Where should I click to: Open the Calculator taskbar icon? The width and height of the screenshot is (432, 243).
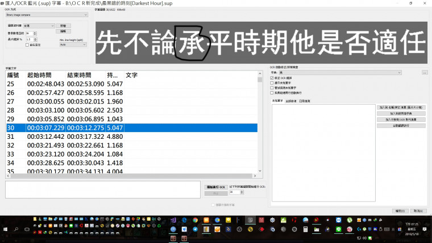(x=305, y=229)
